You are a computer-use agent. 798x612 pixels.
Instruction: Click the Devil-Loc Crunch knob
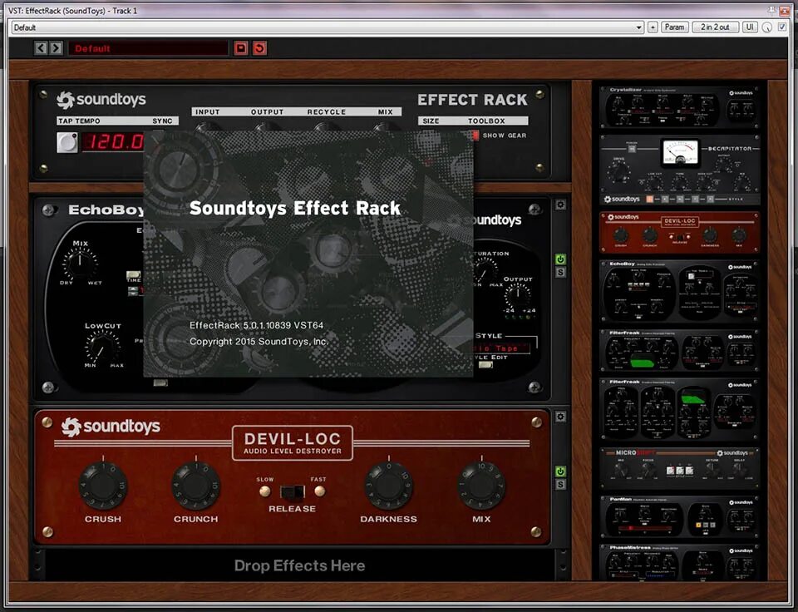tap(195, 486)
